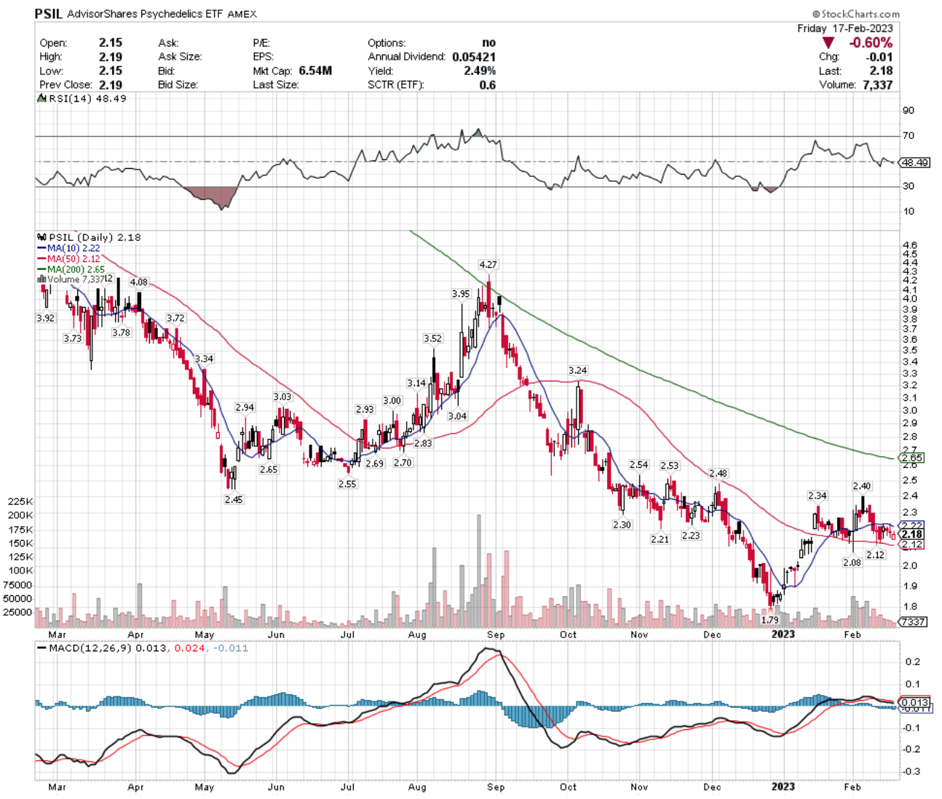Click the Yield 2.49% value
Image resolution: width=942 pixels, height=799 pixels.
[480, 71]
